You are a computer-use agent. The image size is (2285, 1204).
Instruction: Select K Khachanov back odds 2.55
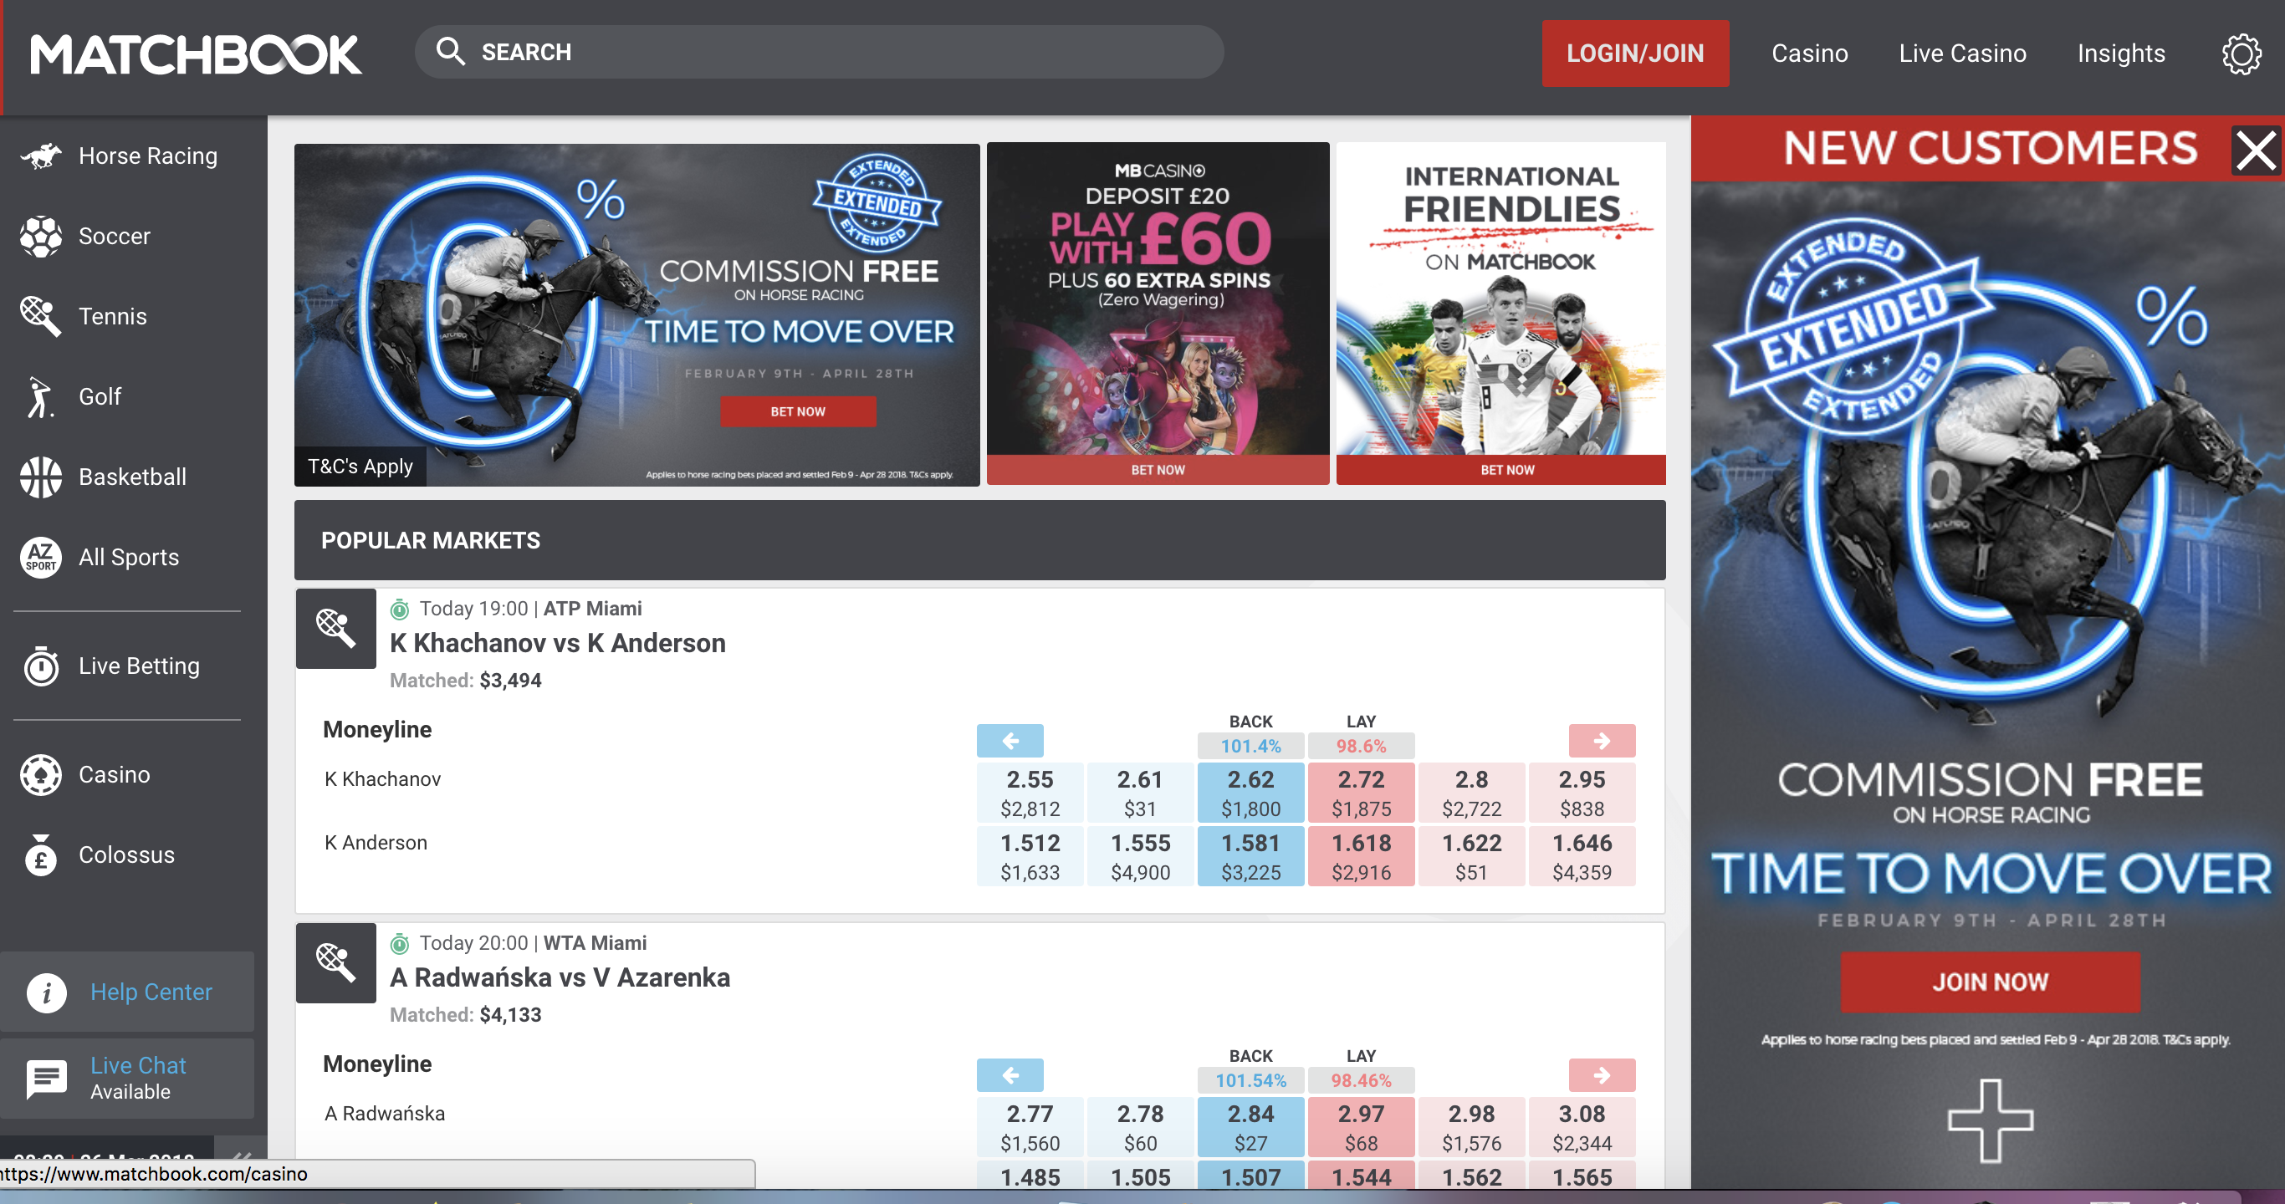pos(1030,793)
